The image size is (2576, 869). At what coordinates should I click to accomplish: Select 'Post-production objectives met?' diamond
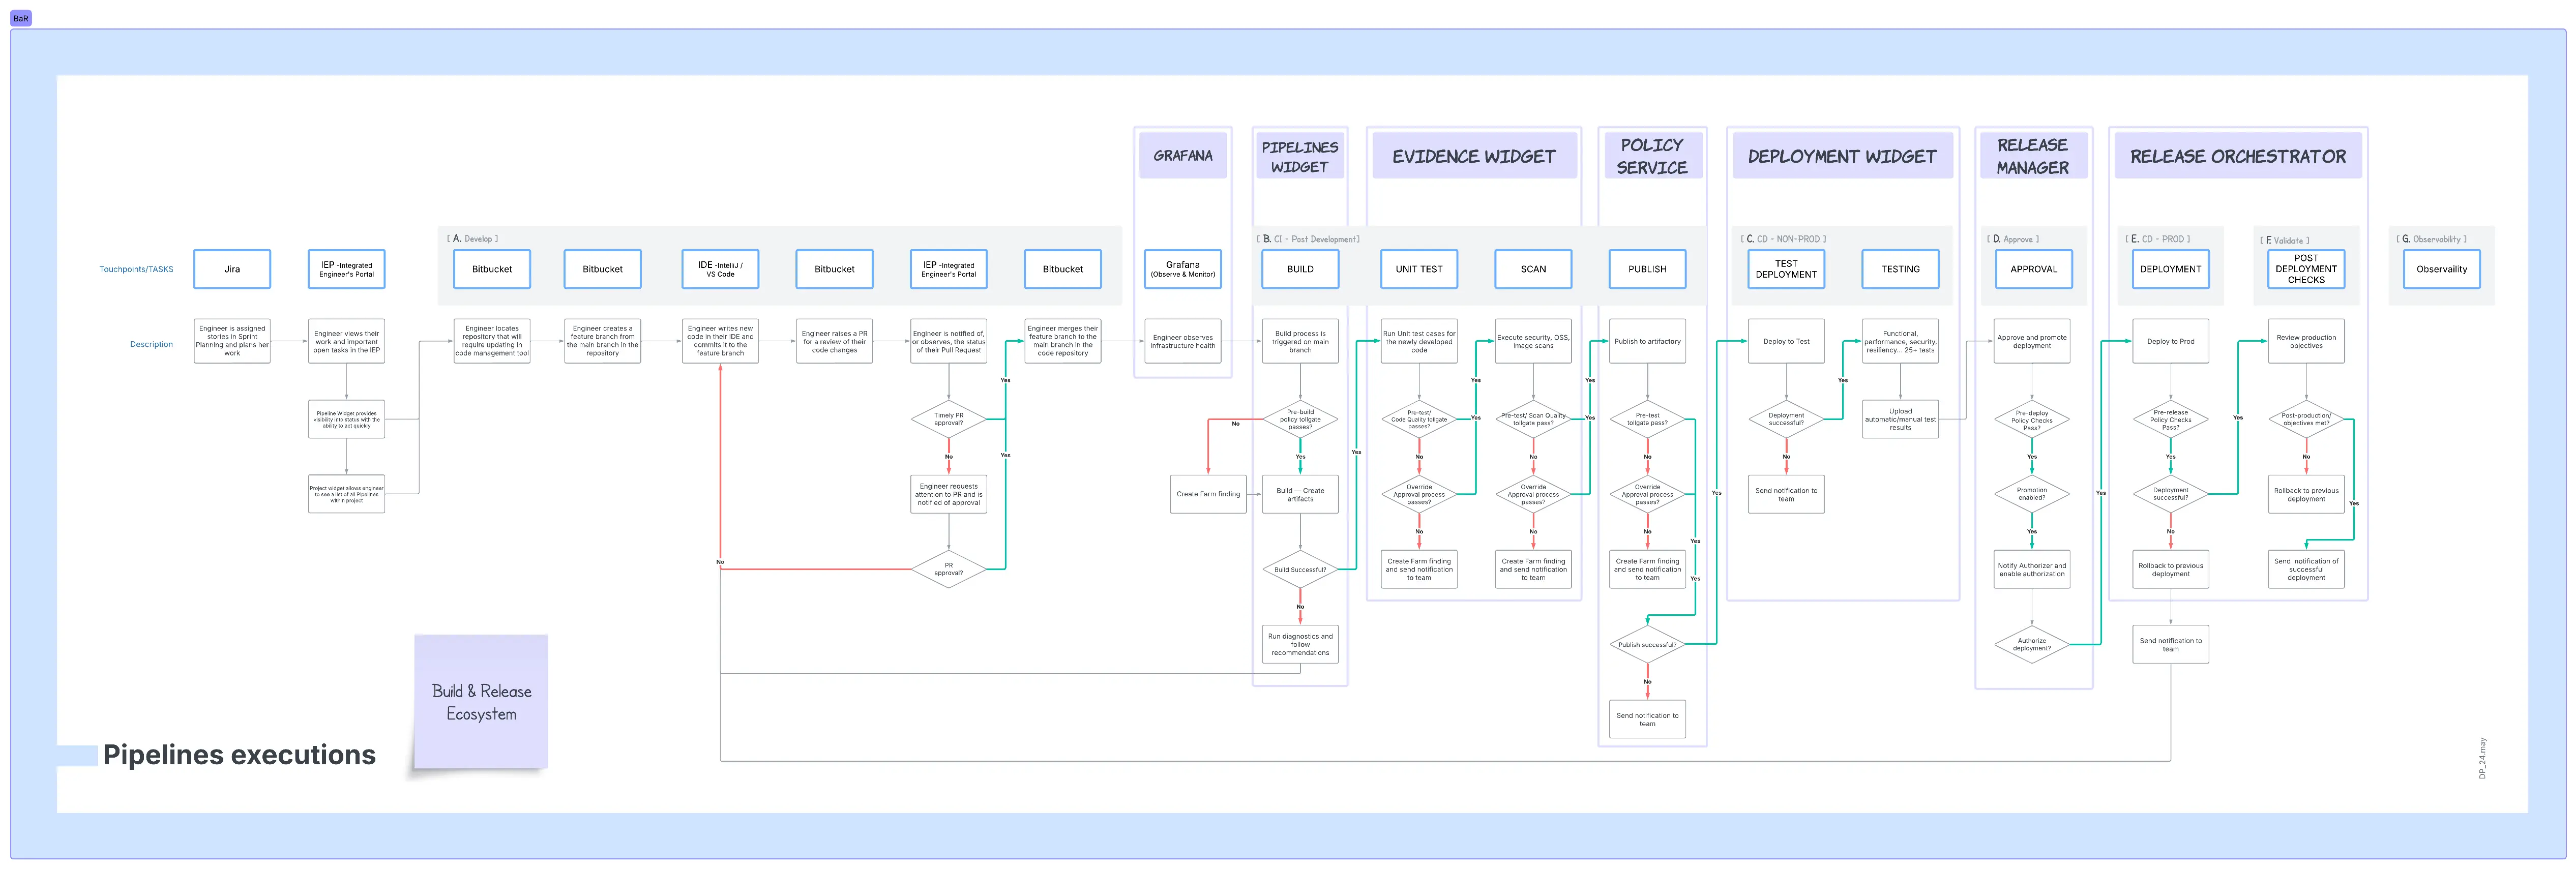coord(2306,419)
